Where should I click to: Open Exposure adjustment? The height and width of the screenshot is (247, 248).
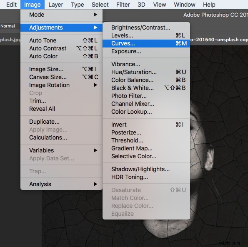146,51
